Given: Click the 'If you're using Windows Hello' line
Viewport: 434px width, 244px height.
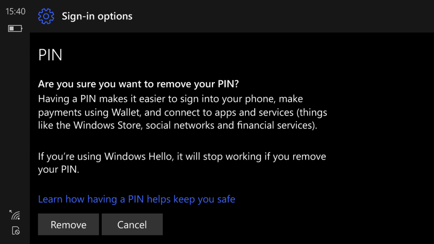Looking at the screenshot, I should (x=182, y=157).
